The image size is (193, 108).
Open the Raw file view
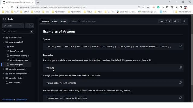pos(161,21)
